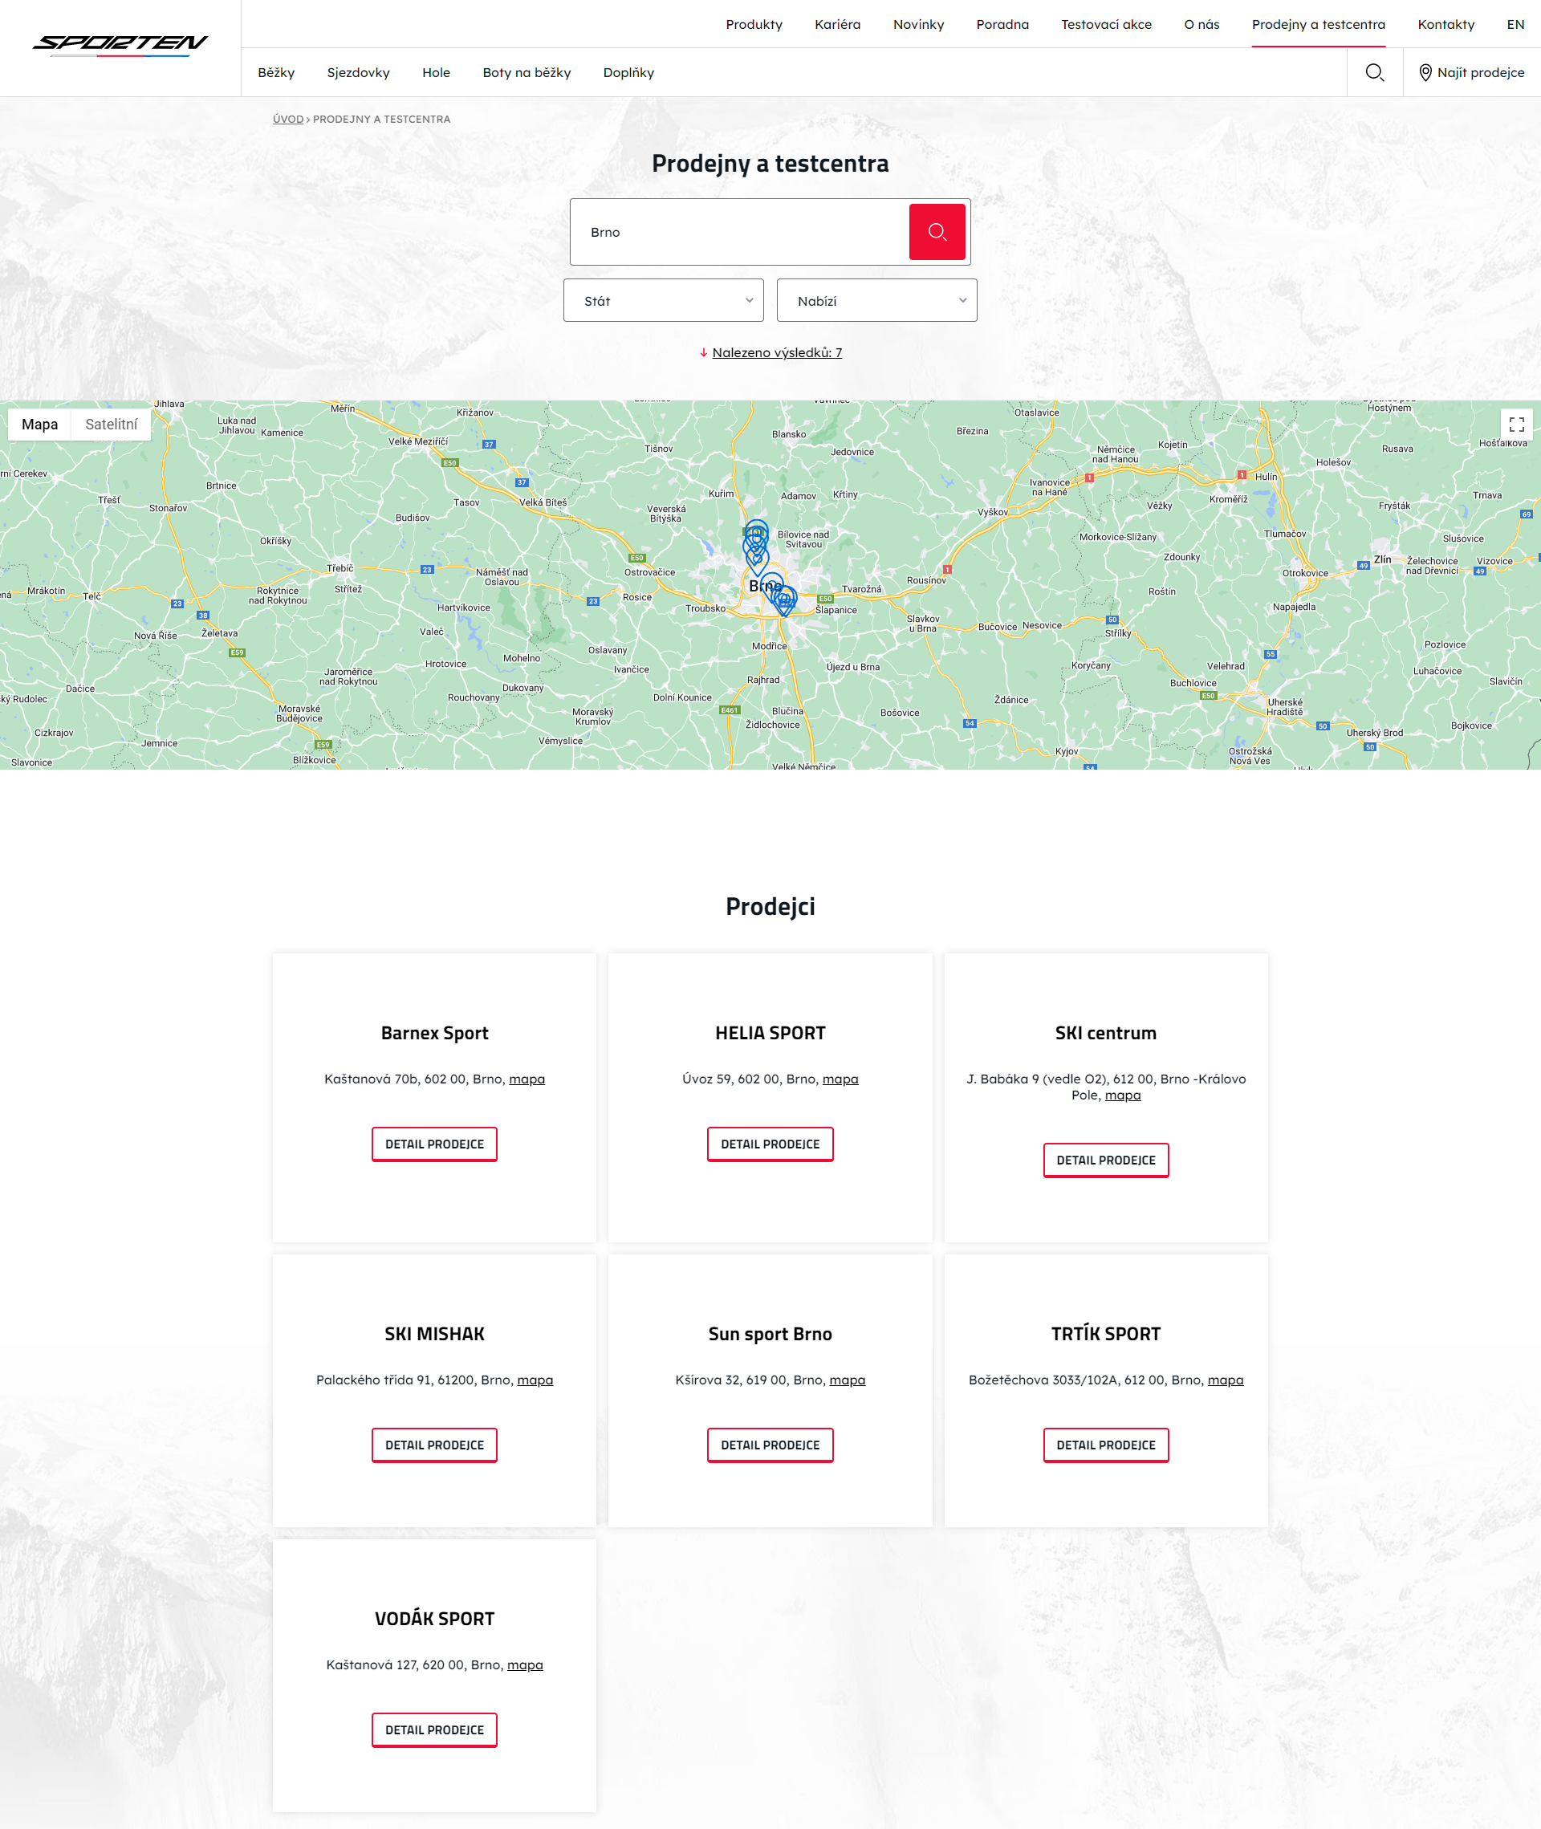
Task: Select Doplňky category
Action: [x=628, y=72]
